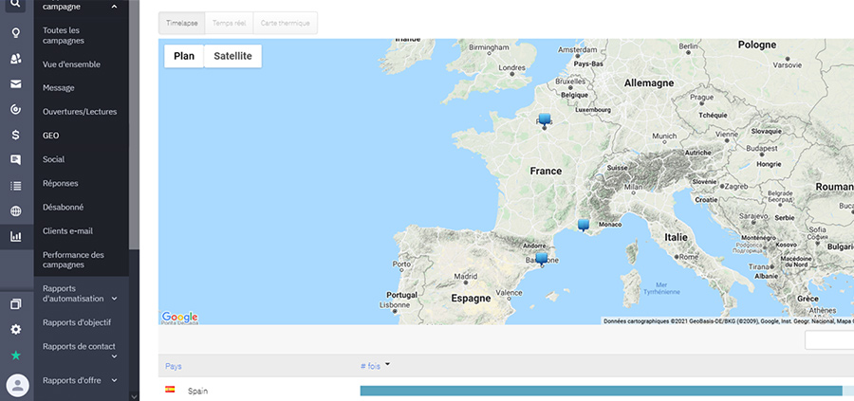Click the France label on the map
The image size is (854, 401).
546,171
